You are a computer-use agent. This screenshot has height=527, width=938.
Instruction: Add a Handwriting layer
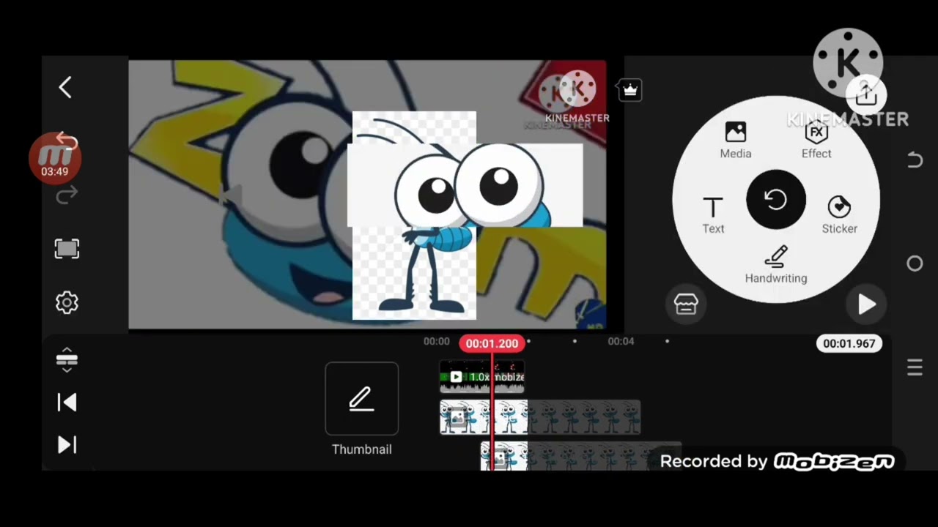[x=776, y=265]
